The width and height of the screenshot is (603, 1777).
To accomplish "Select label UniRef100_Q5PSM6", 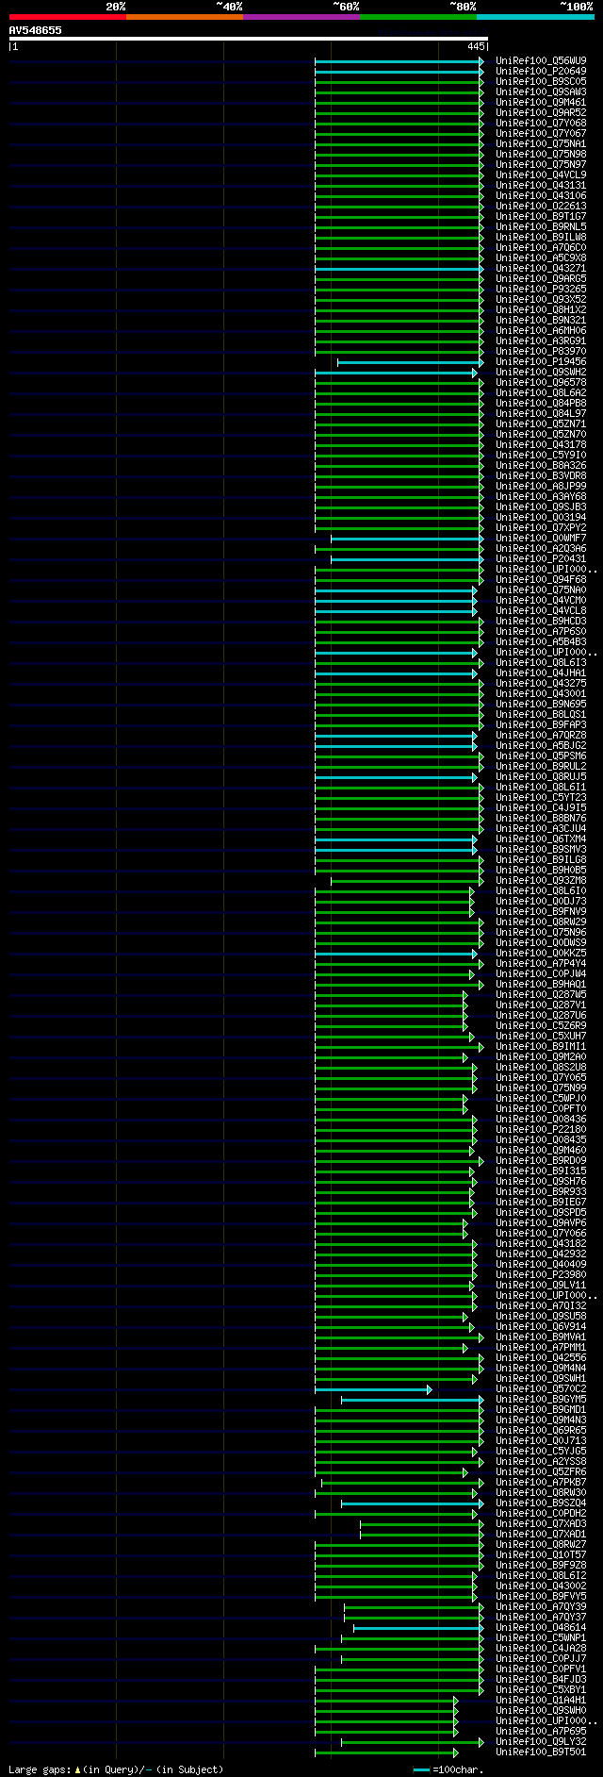I will tap(541, 756).
